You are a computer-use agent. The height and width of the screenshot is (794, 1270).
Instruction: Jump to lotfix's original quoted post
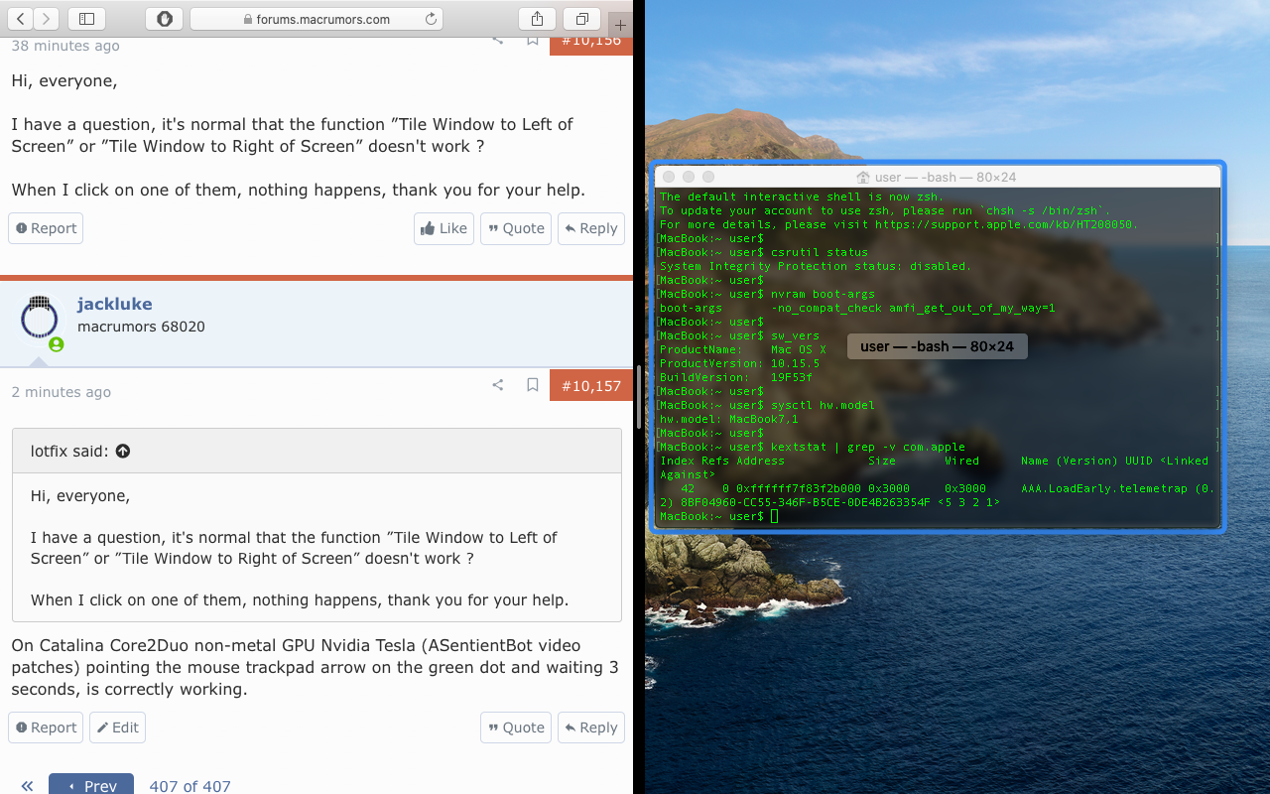click(x=123, y=451)
